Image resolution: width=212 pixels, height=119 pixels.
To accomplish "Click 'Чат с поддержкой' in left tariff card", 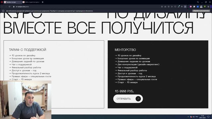I will [x=20, y=64].
